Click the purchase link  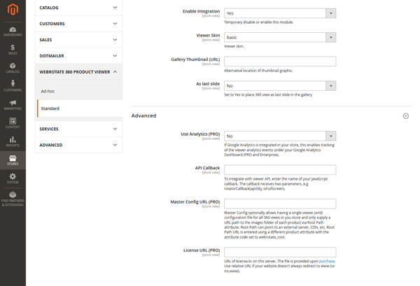click(x=327, y=261)
